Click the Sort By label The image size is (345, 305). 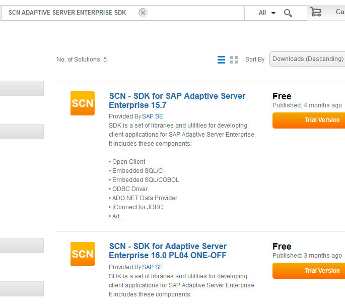click(255, 59)
